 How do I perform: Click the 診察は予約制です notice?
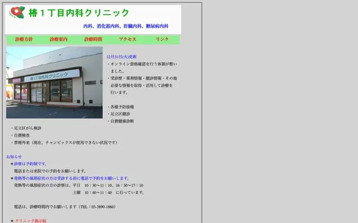[x=31, y=163]
